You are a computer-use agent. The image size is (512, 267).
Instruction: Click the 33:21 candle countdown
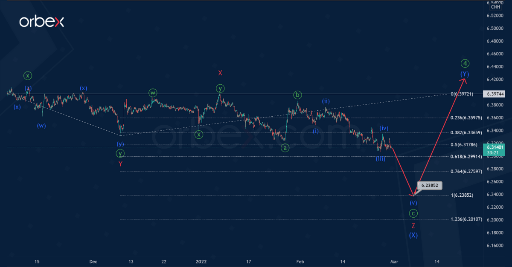pos(493,152)
